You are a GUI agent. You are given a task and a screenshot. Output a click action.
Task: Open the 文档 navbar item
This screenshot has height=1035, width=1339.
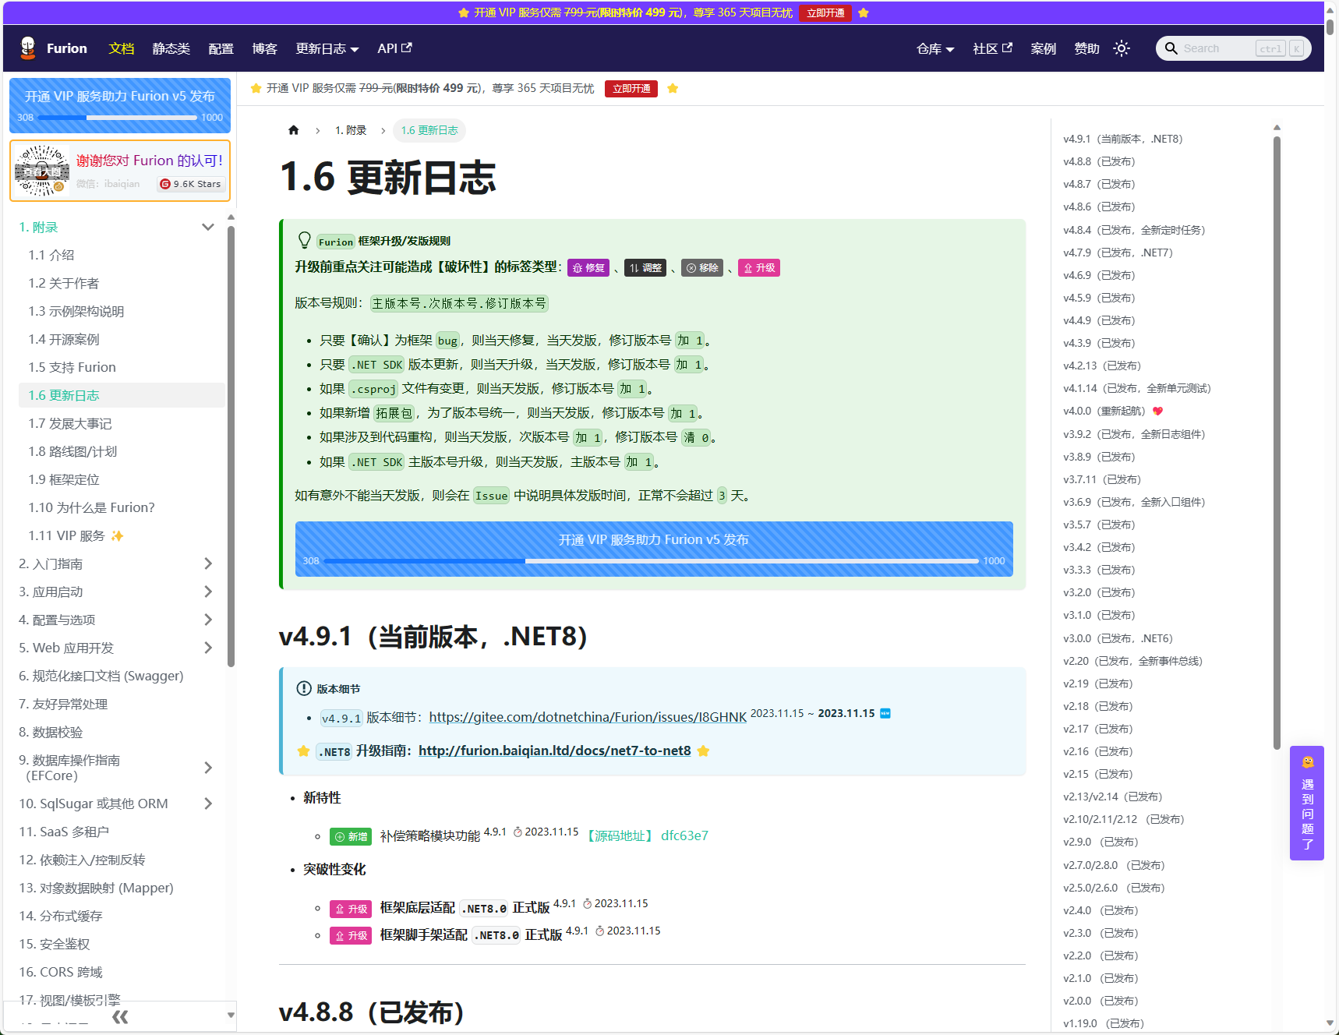[122, 48]
